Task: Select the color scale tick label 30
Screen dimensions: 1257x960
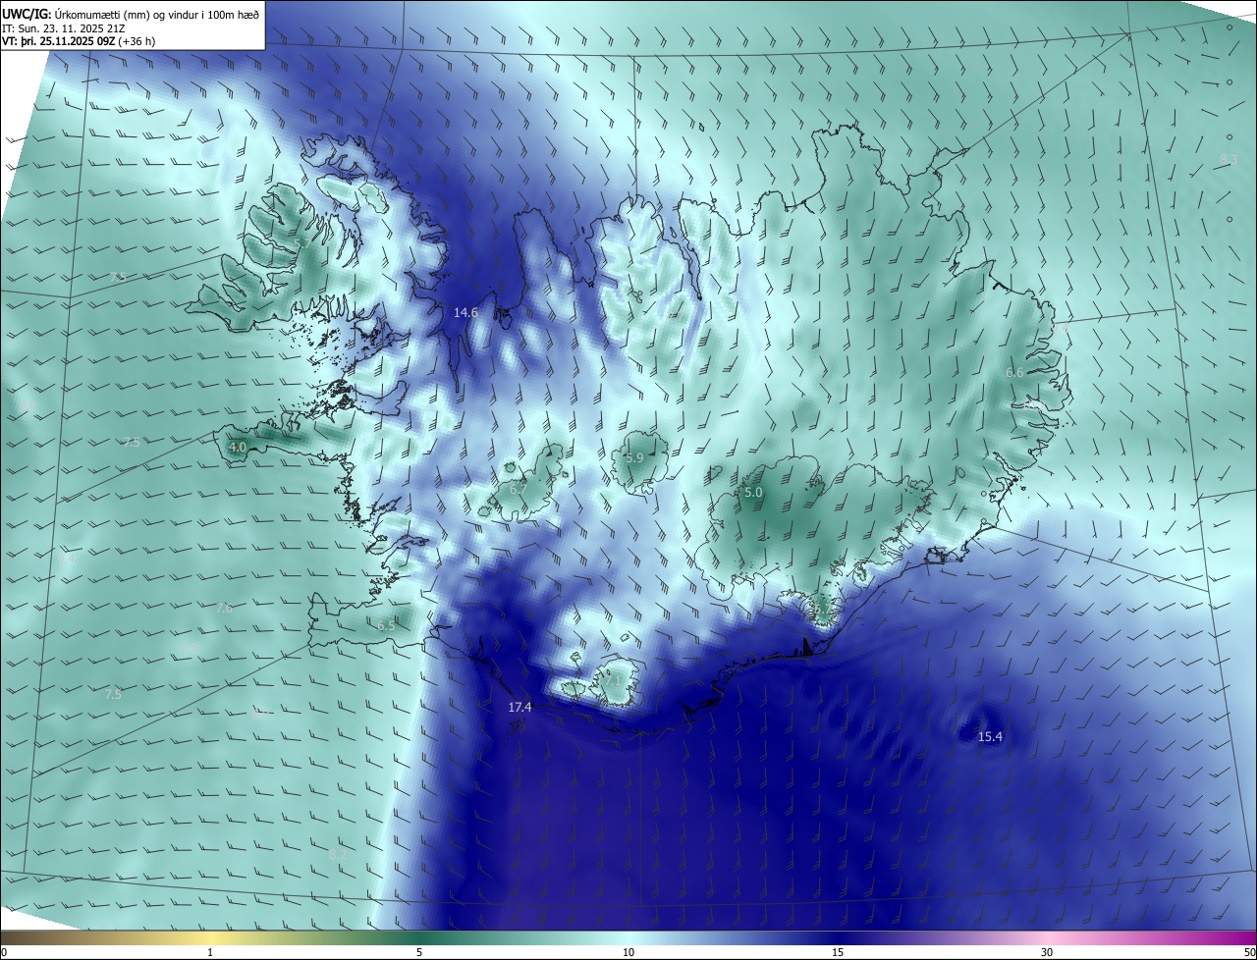Action: (1047, 952)
